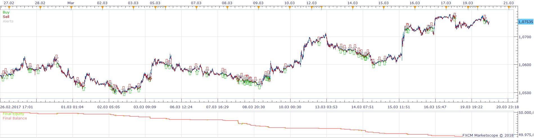Click the 14.03 07:51 time label

[362, 107]
